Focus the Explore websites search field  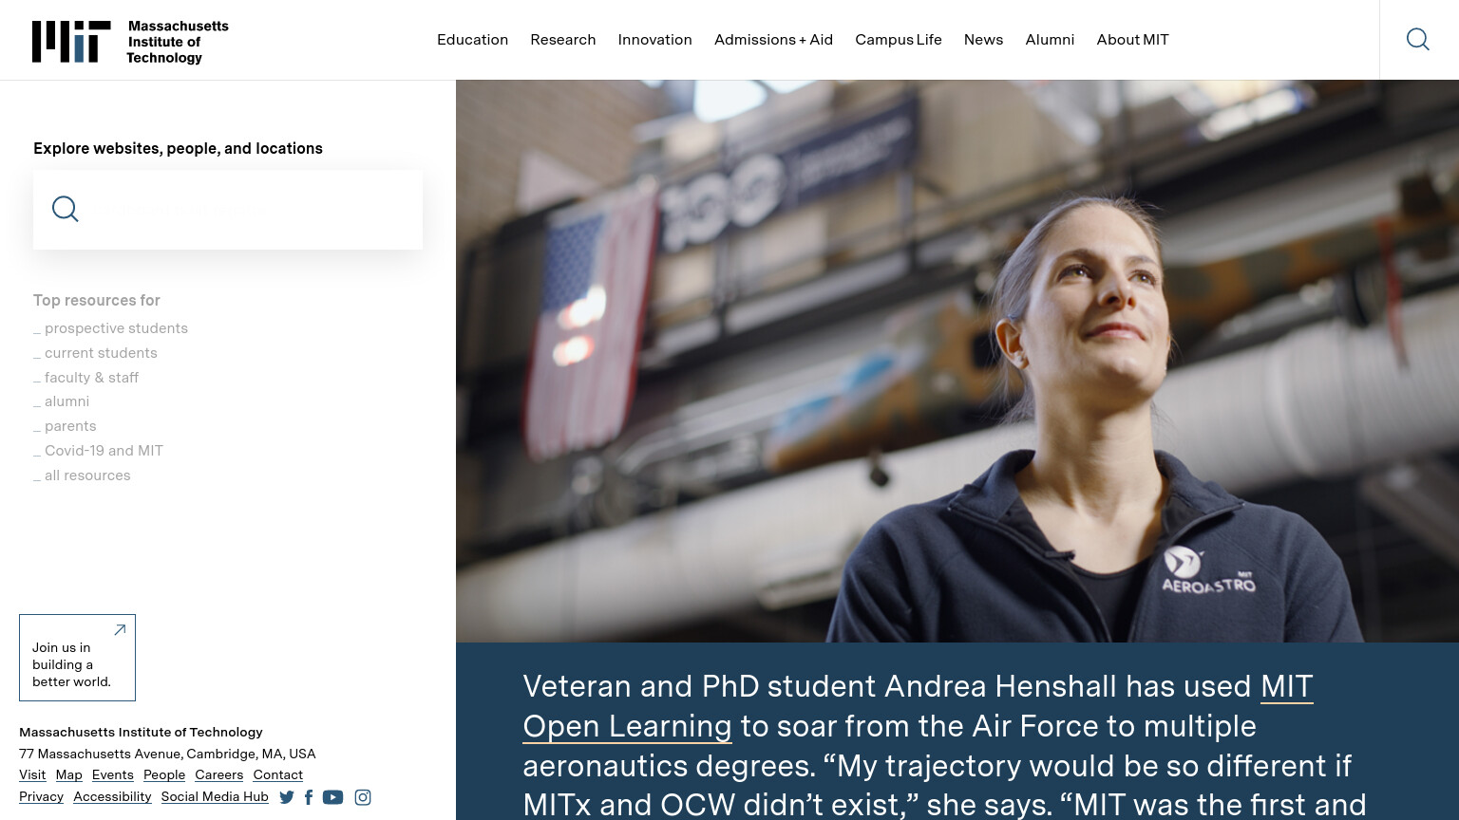click(228, 210)
